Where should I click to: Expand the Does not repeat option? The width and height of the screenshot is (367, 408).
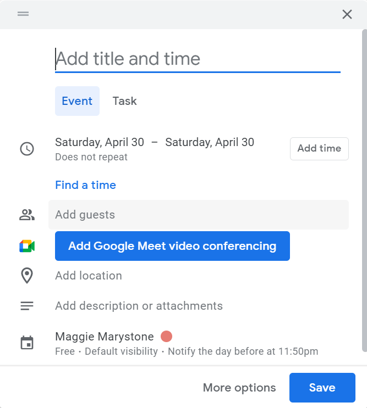click(x=91, y=157)
